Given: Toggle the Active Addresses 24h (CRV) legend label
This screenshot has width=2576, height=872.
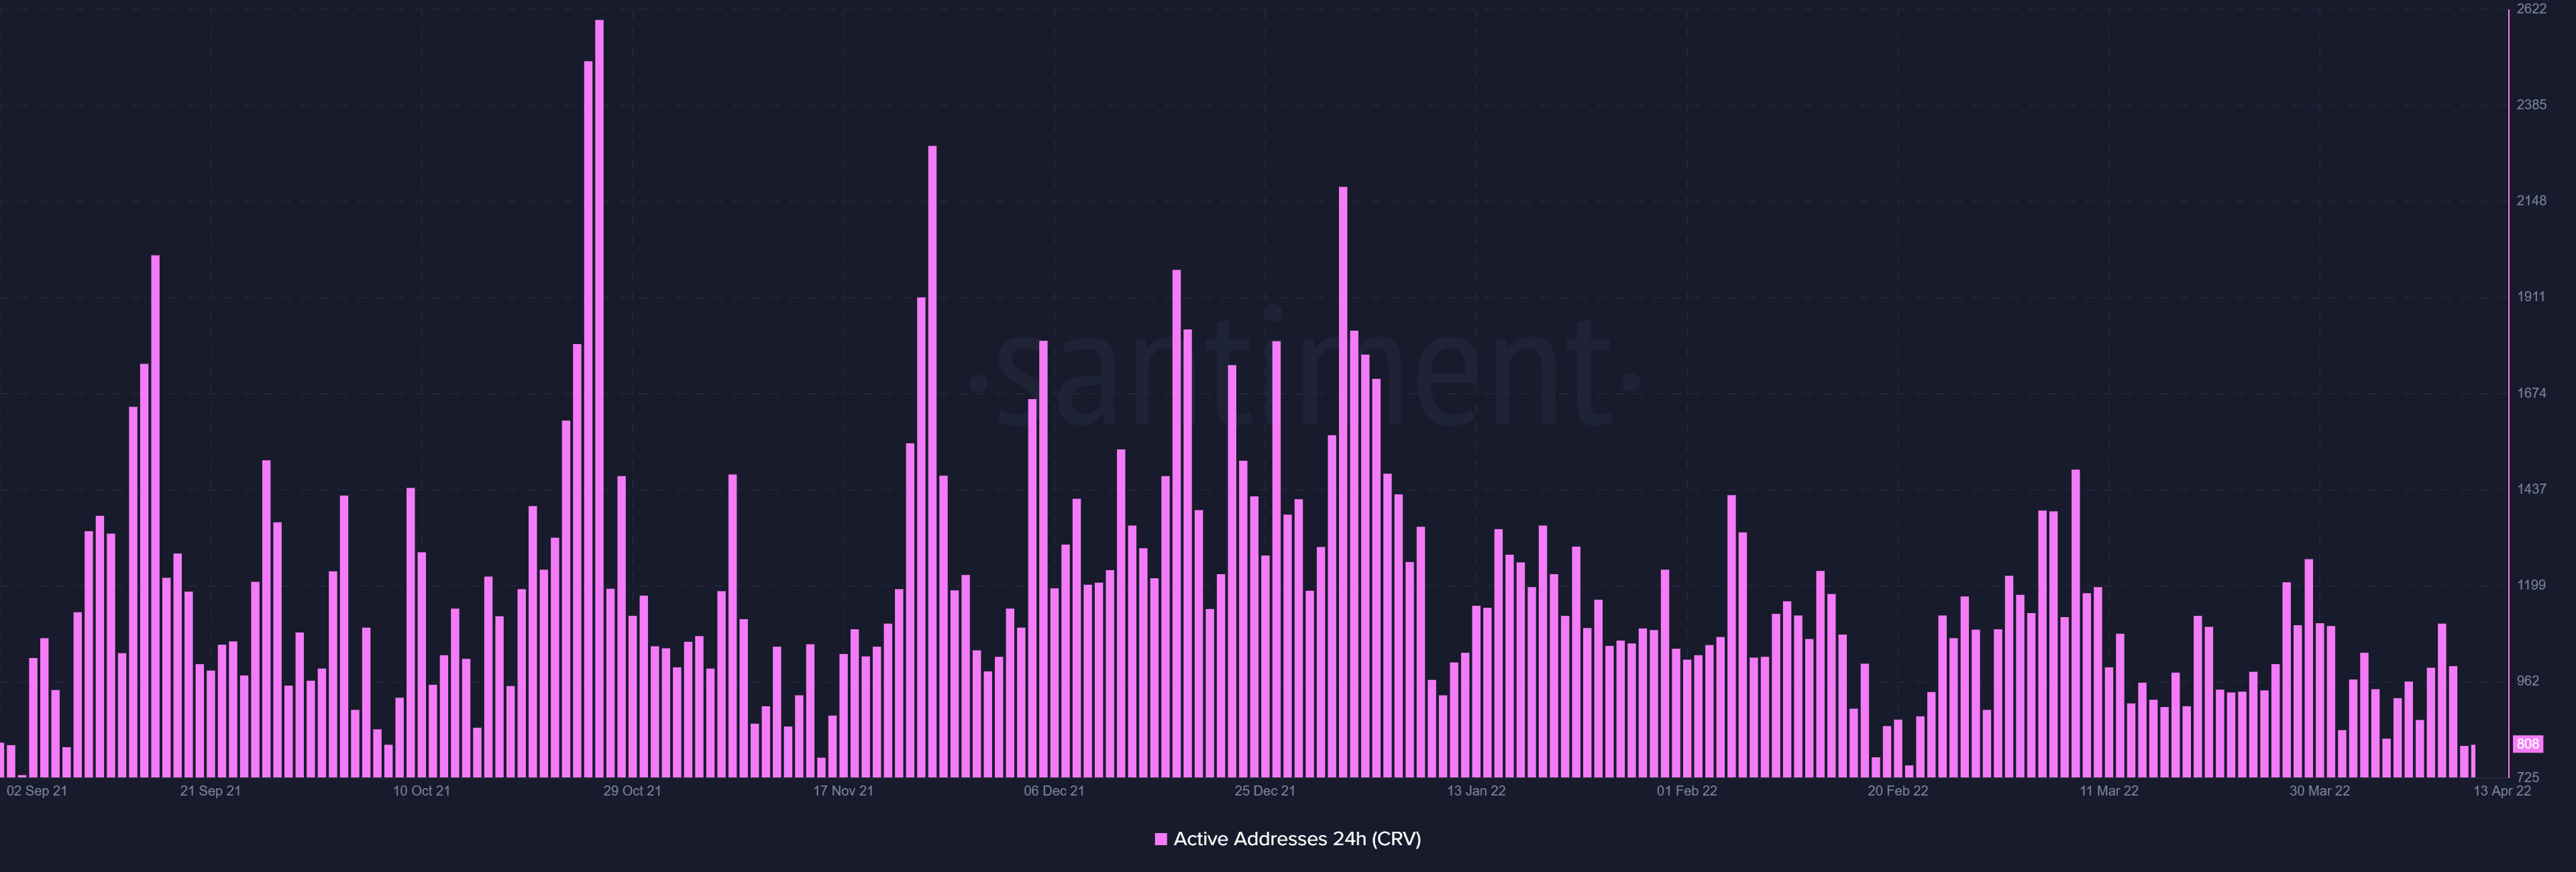Looking at the screenshot, I should pos(1297,839).
